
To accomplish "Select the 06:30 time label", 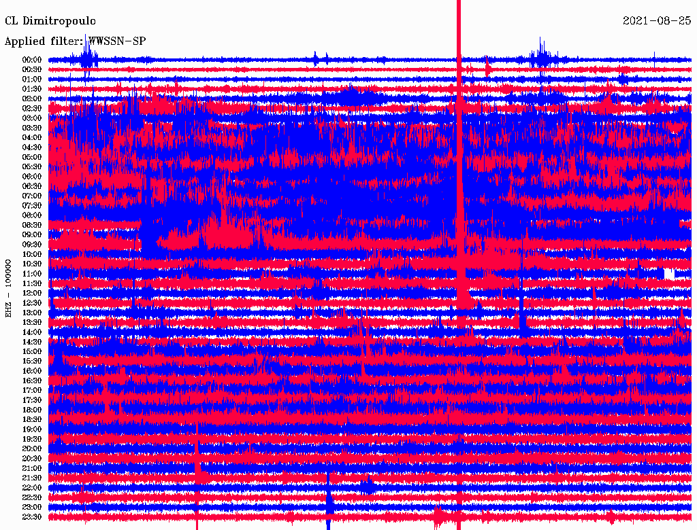I will pos(32,186).
